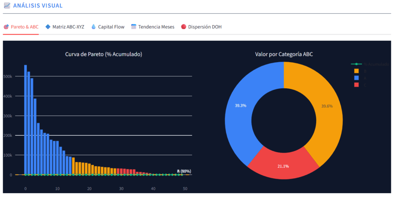Go to the Dispersión DOH tab

[204, 27]
